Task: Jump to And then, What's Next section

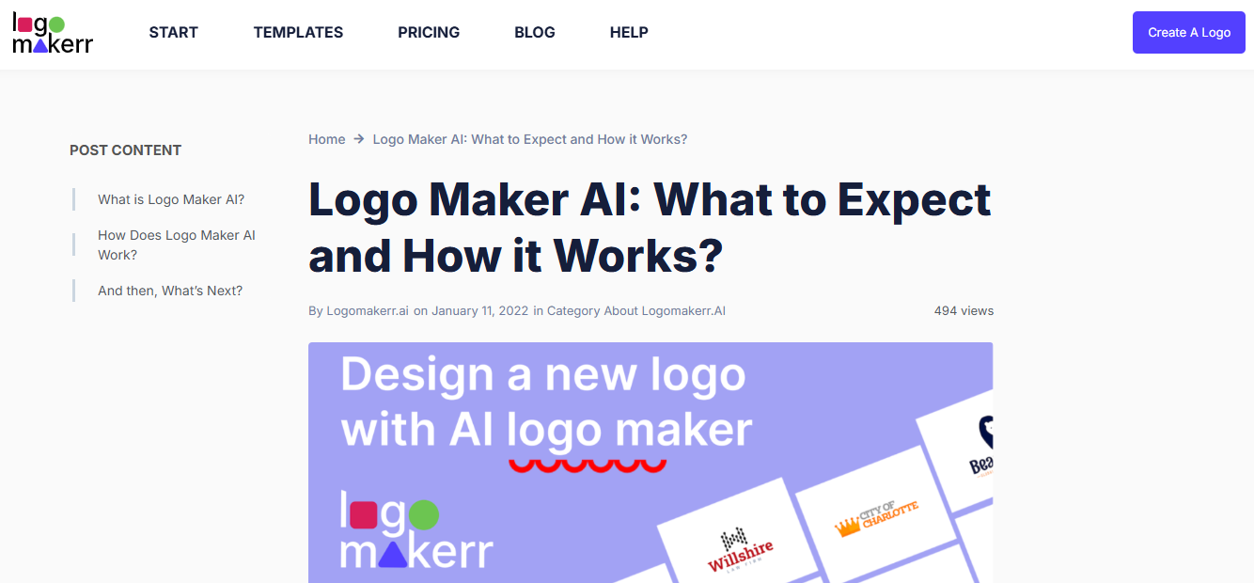Action: (x=170, y=291)
